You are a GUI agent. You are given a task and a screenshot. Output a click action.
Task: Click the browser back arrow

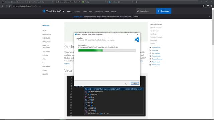pyautogui.click(x=2, y=6)
